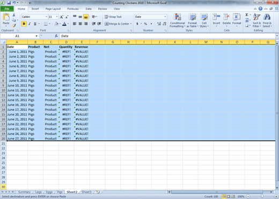This screenshot has height=199, width=279.
Task: Click the Save icon in Quick Access
Action: (x=9, y=3)
